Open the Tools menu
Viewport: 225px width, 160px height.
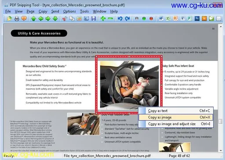[84, 11]
